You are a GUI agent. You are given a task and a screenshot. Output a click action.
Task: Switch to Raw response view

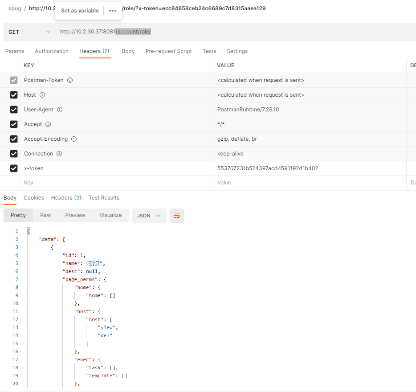coord(45,215)
